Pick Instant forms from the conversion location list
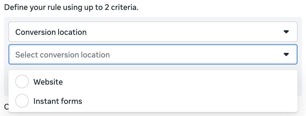306x116 pixels. coord(58,101)
